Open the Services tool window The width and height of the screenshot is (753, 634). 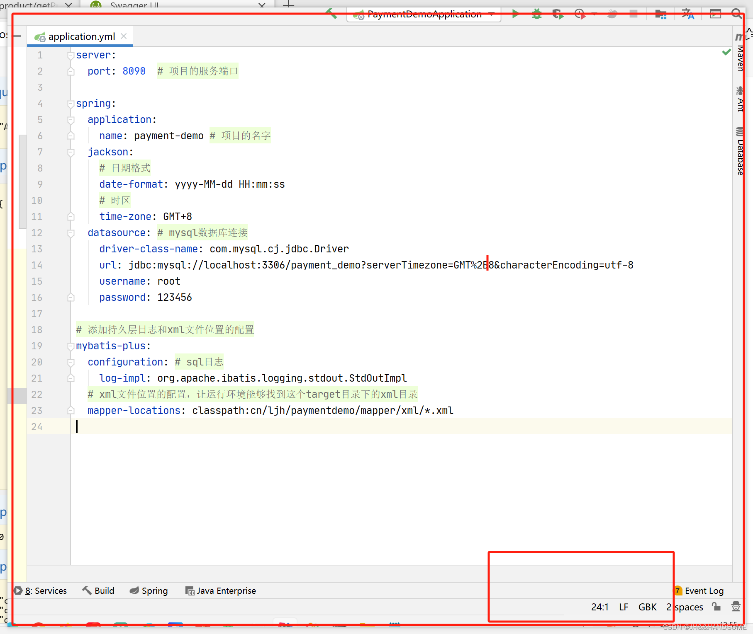(41, 590)
